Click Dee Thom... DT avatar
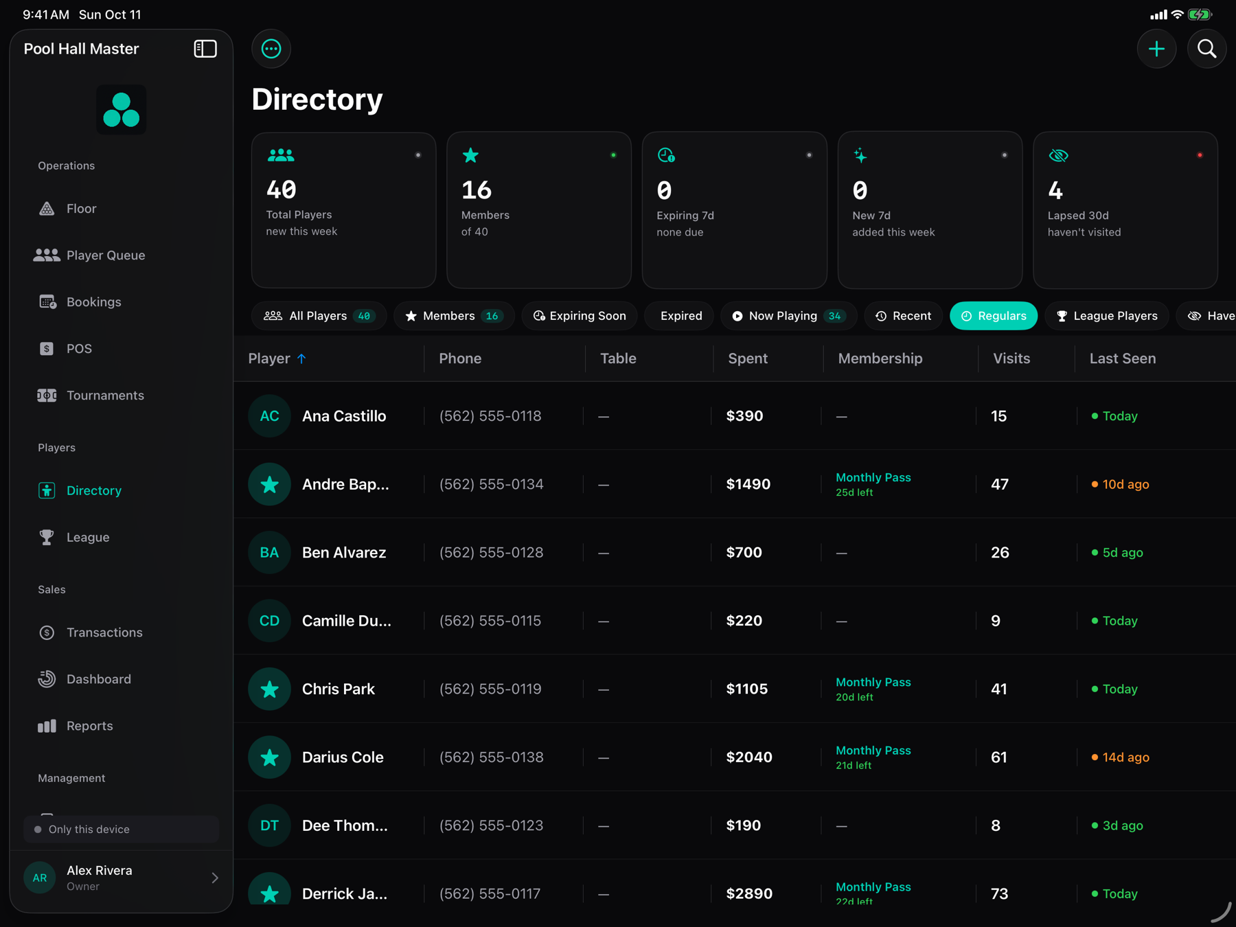Screen dimensions: 1236x927 269,825
